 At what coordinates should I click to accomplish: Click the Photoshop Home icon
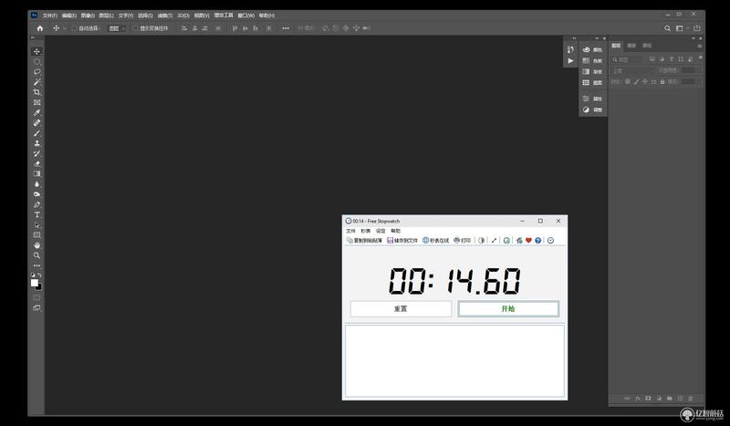pos(40,28)
